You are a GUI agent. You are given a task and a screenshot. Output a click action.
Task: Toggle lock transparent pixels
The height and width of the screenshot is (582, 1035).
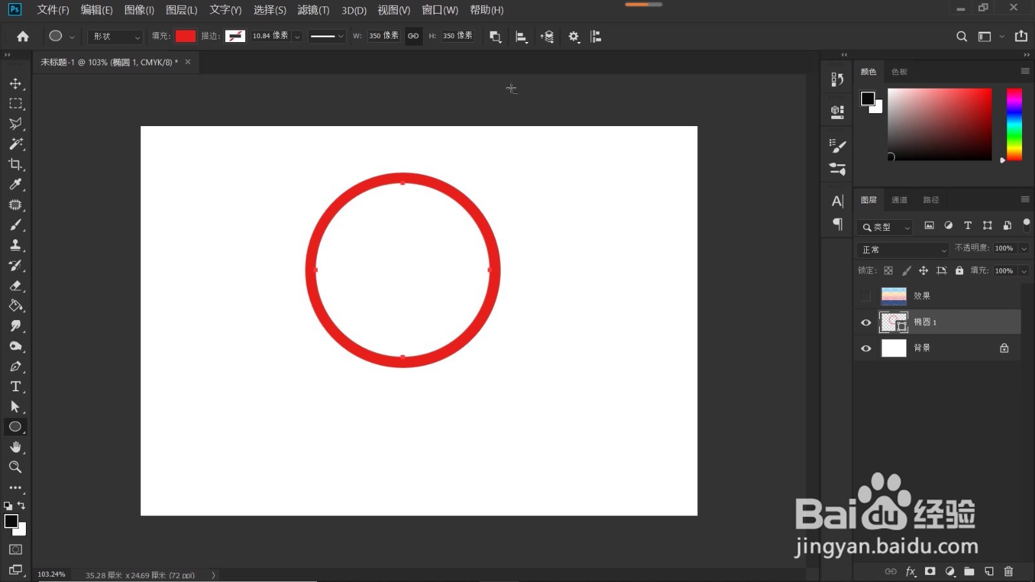(x=888, y=270)
